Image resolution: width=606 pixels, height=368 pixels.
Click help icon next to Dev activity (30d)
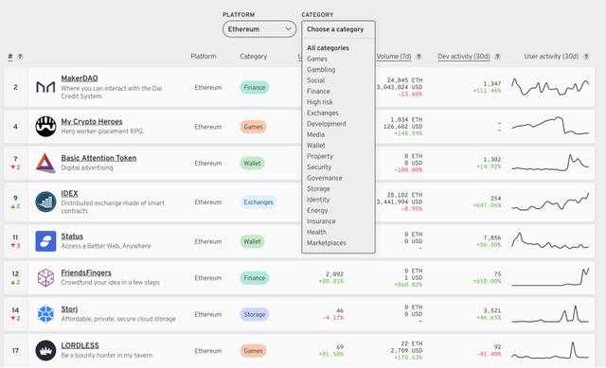tap(498, 57)
